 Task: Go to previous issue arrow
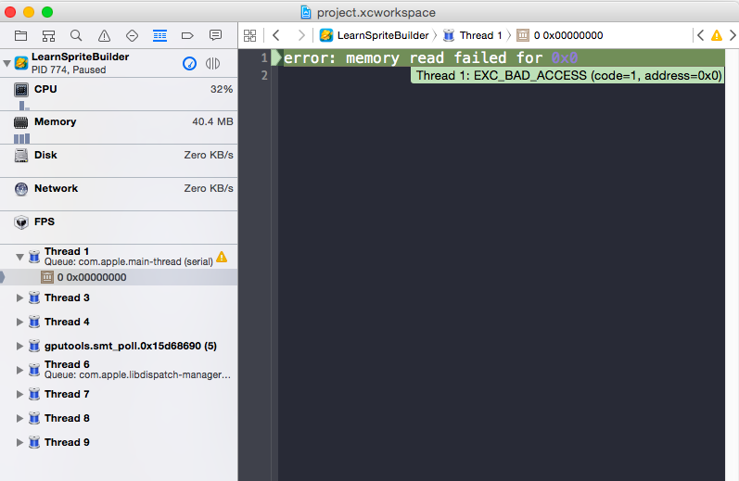(700, 35)
